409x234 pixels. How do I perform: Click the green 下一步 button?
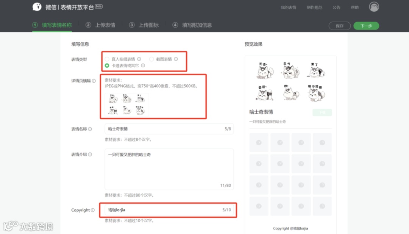tap(366, 26)
